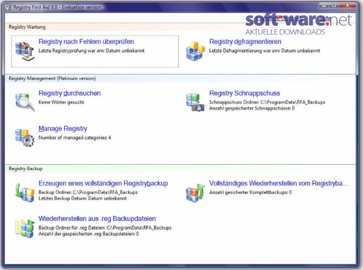Open the Registry defragmentieren link
Screen dimensions: 363x270
245,42
